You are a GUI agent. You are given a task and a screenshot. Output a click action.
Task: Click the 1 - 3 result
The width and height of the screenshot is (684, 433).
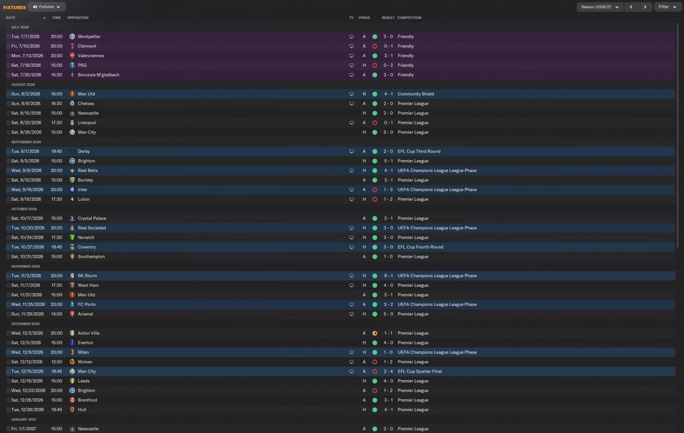(x=388, y=190)
